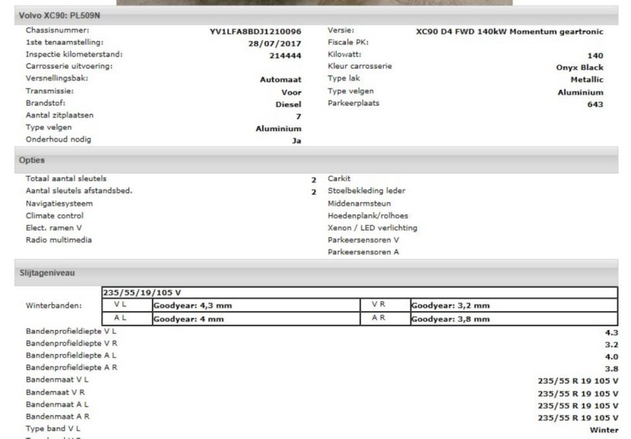This screenshot has height=439, width=631.
Task: Click the Hoedenplank/rolhoes option
Action: tap(368, 215)
